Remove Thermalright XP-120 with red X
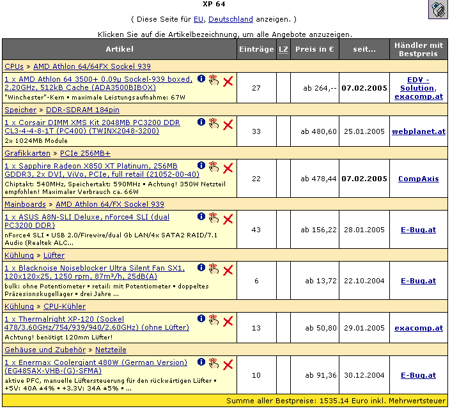Image resolution: width=450 pixels, height=409 pixels. click(x=228, y=322)
